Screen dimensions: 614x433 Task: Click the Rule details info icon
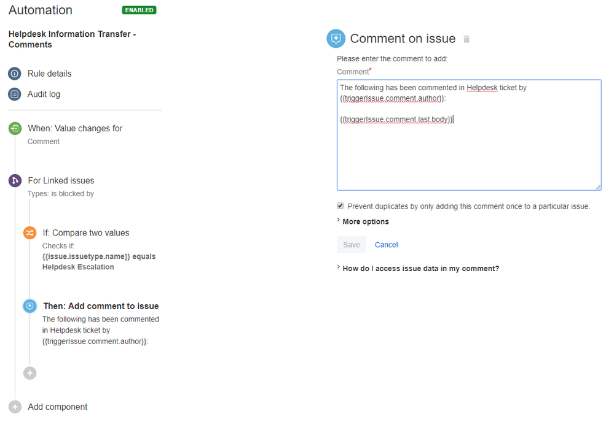click(15, 74)
